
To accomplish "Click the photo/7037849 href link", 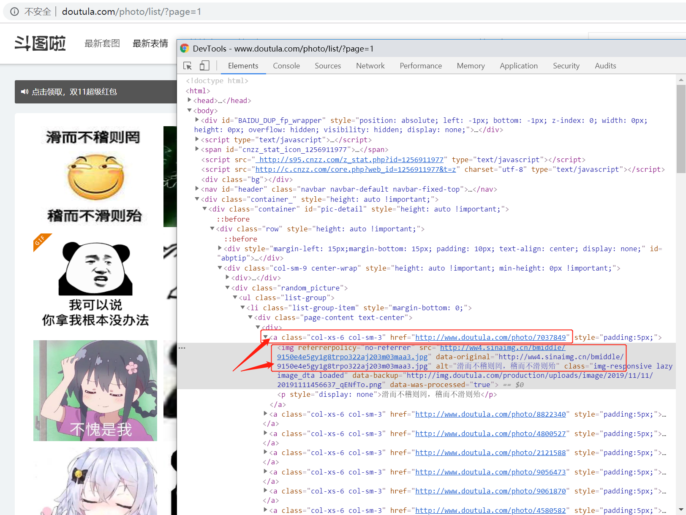I will pyautogui.click(x=490, y=337).
